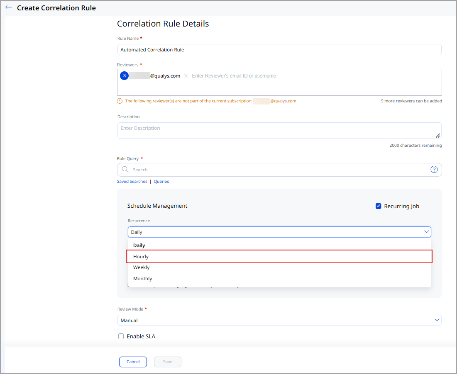Click the blue S reviewer avatar

(x=125, y=76)
